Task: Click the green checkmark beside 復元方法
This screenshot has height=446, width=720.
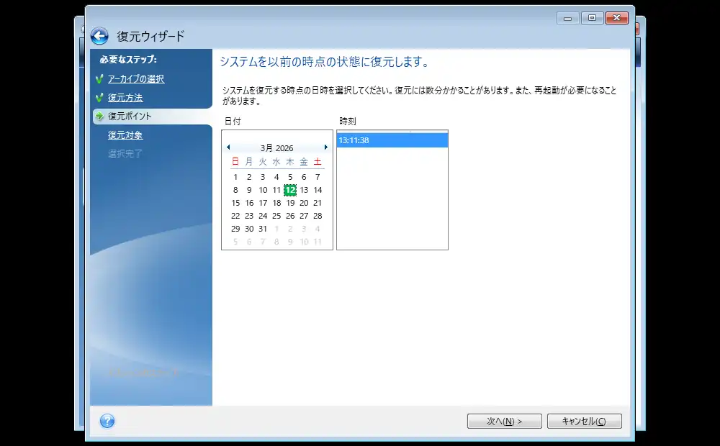Action: [x=99, y=98]
